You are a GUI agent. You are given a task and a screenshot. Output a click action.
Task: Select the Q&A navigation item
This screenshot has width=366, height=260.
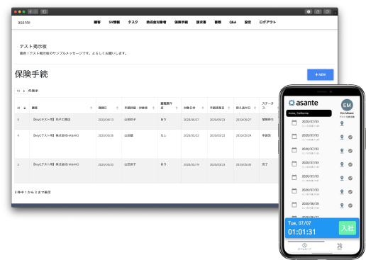(233, 22)
